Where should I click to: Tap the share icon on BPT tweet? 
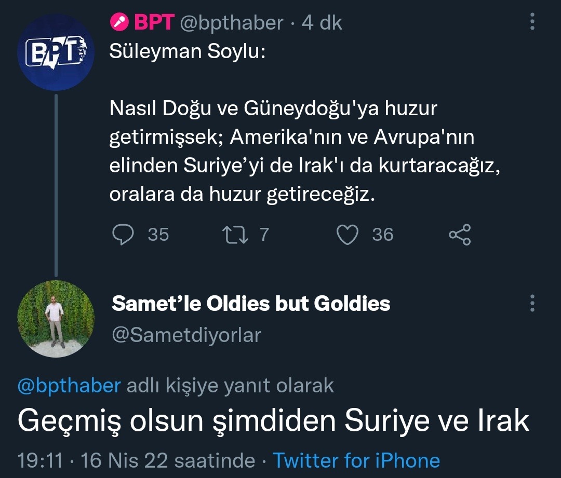(x=460, y=235)
